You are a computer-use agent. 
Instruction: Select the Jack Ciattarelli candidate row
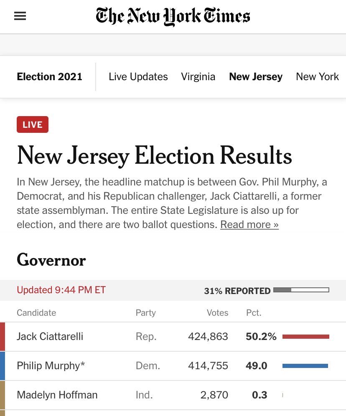click(x=173, y=337)
